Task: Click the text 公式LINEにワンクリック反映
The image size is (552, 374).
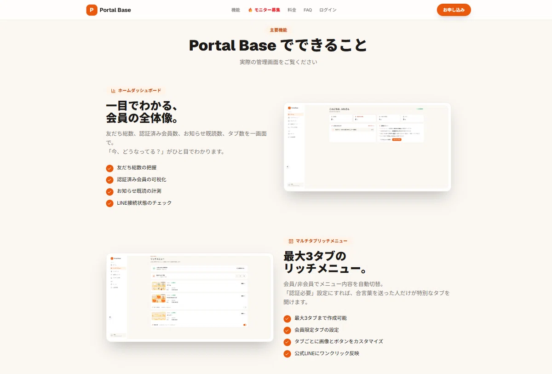Action: click(327, 354)
